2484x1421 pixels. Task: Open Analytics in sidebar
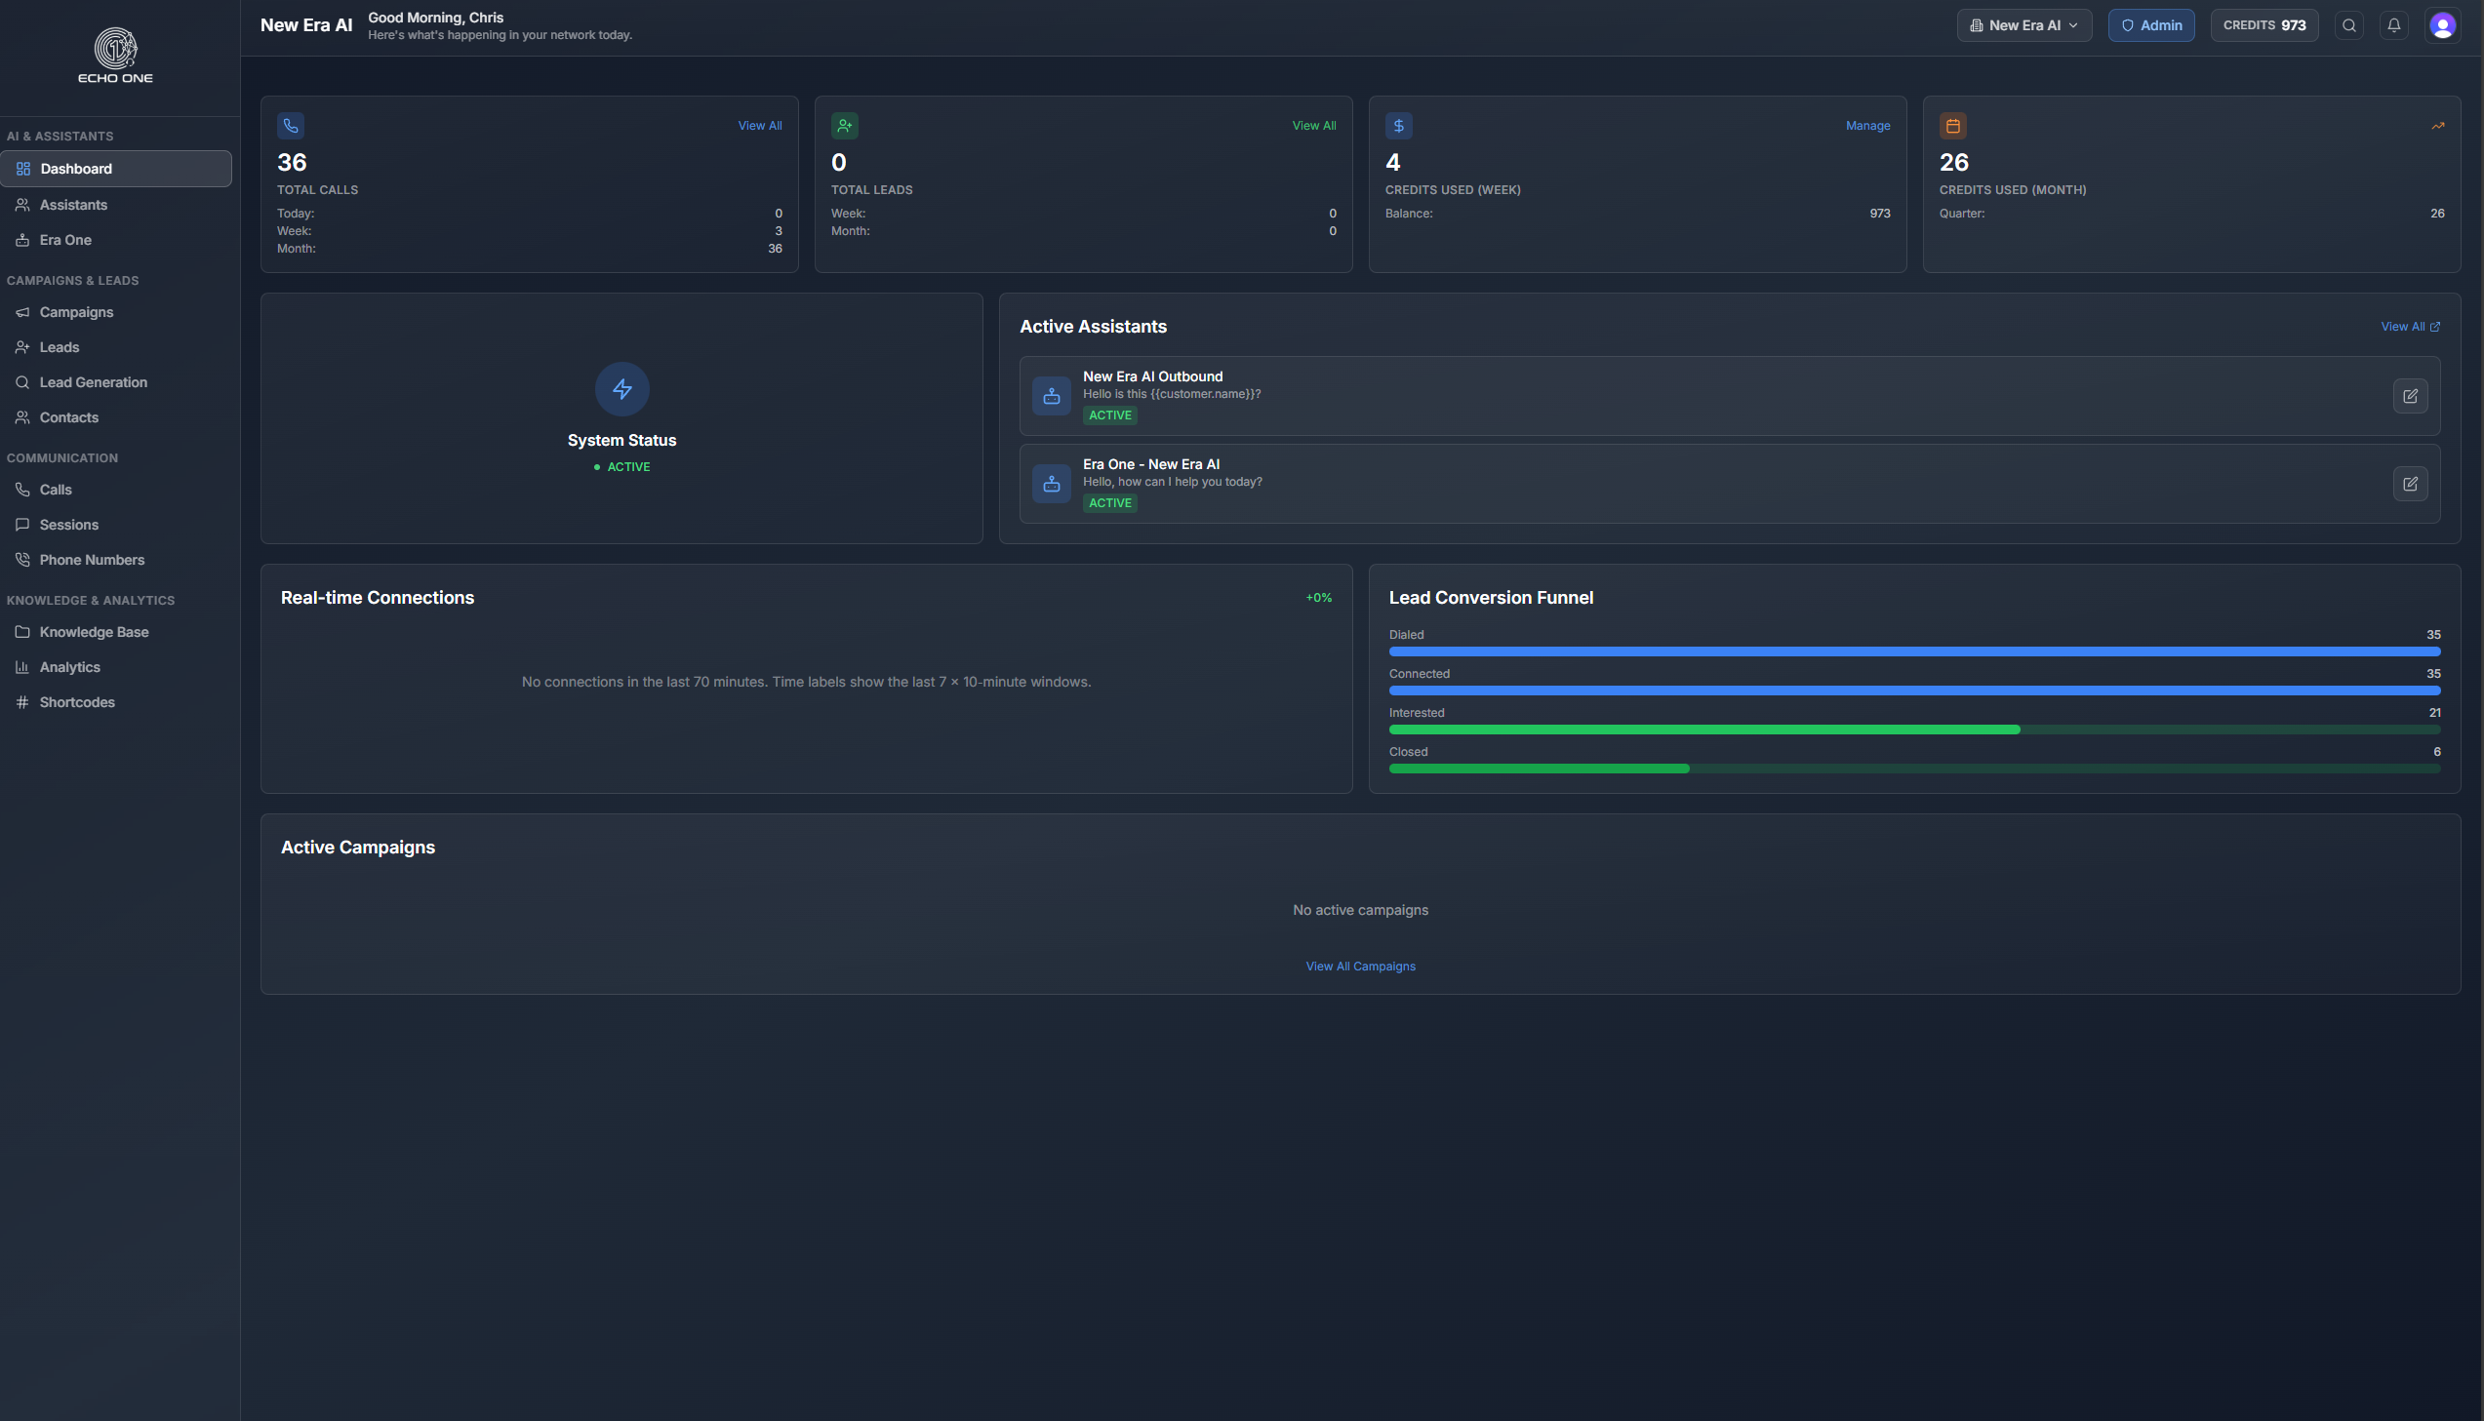(x=116, y=667)
